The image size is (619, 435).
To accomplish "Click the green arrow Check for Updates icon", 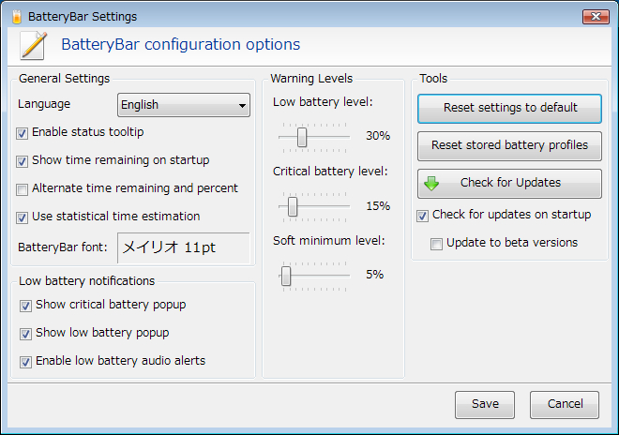I will click(x=431, y=183).
